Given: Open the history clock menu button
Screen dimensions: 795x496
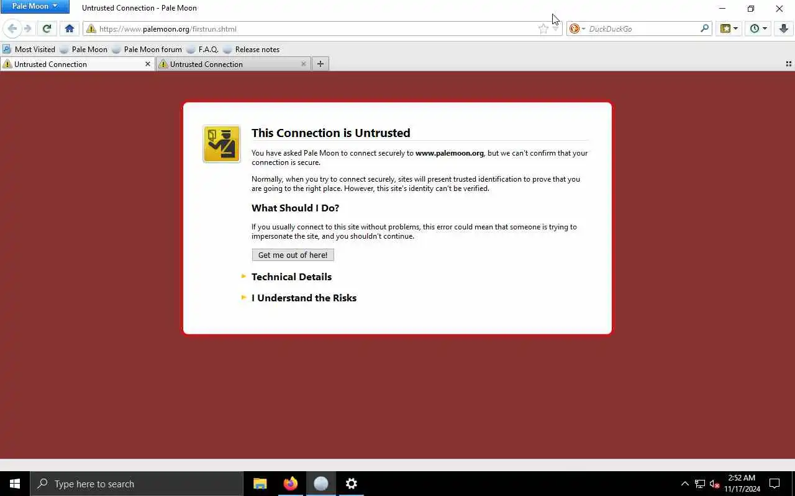Looking at the screenshot, I should coord(758,29).
